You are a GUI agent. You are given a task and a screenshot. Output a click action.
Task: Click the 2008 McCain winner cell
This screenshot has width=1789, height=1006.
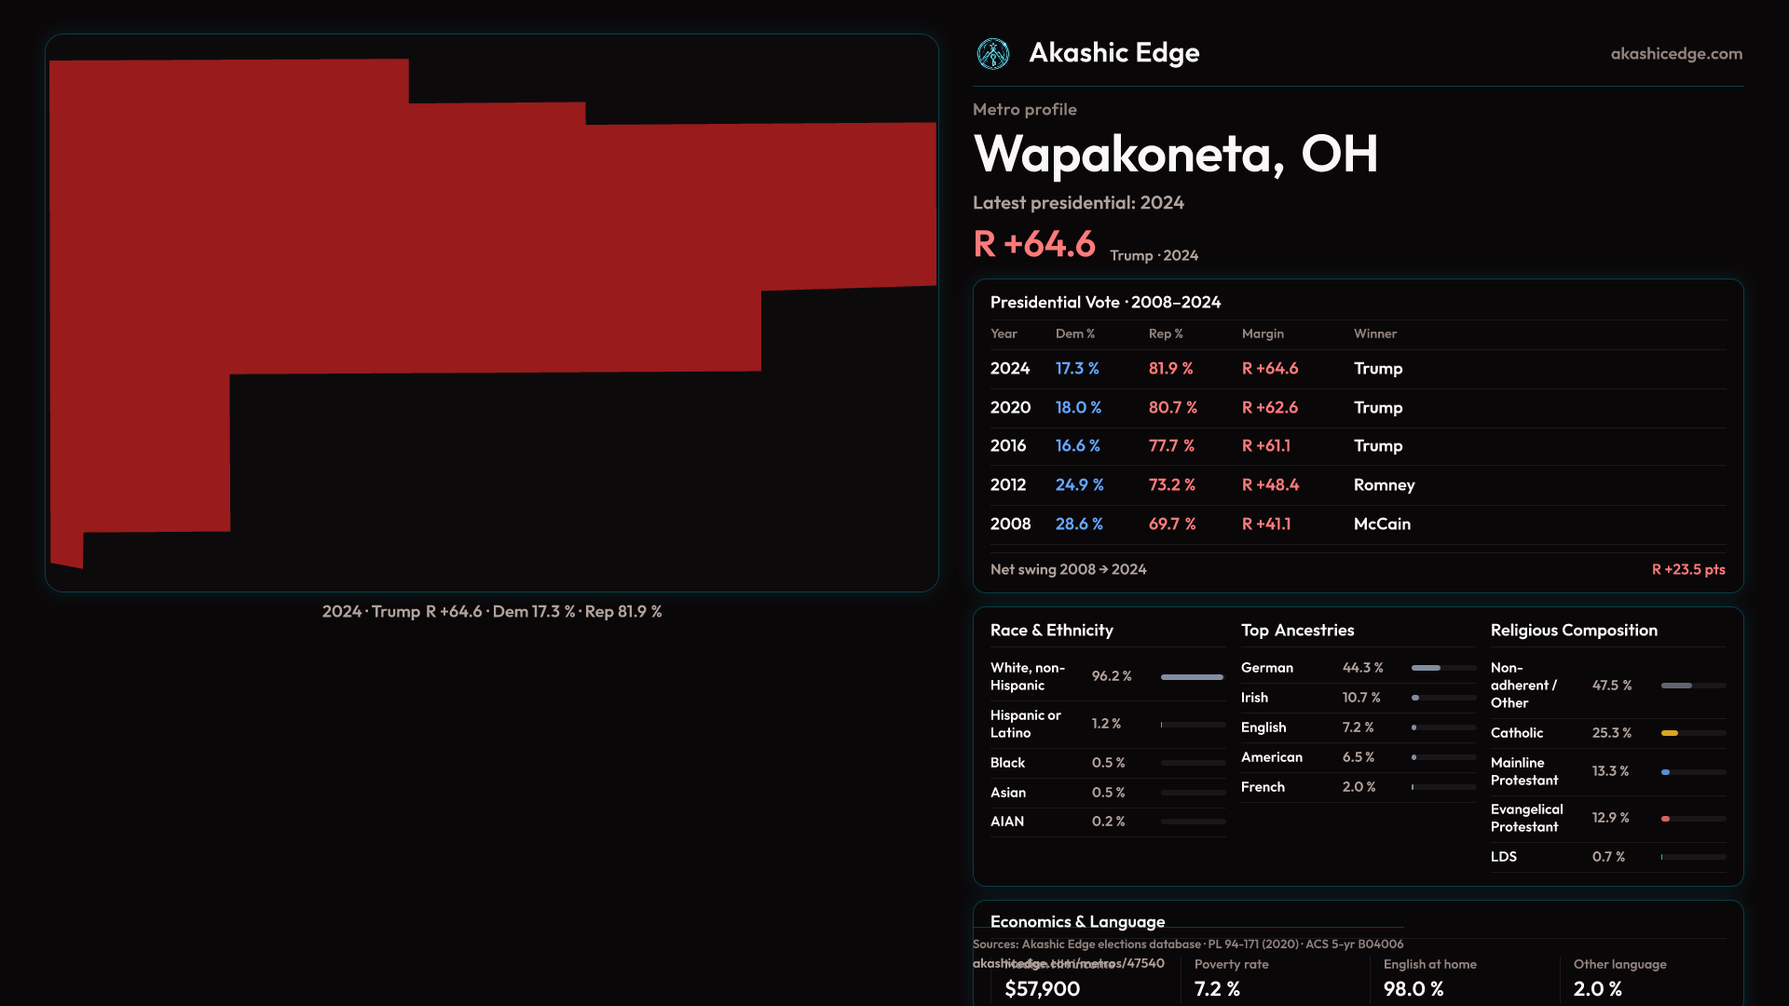pos(1382,524)
